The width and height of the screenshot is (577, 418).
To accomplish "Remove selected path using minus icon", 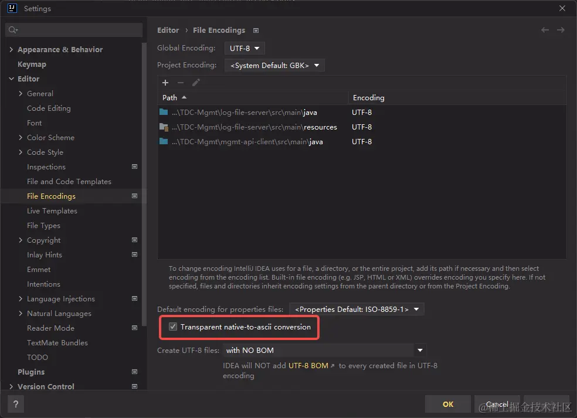I will [x=179, y=83].
